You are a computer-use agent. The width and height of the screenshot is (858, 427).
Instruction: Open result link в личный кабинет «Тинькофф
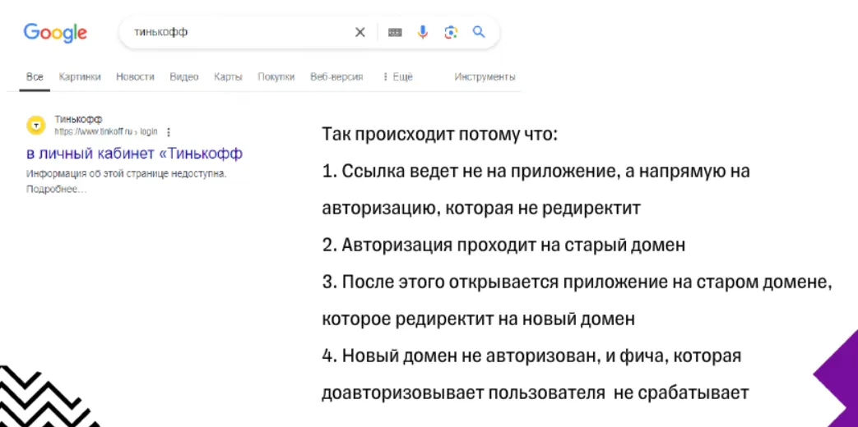click(x=135, y=154)
